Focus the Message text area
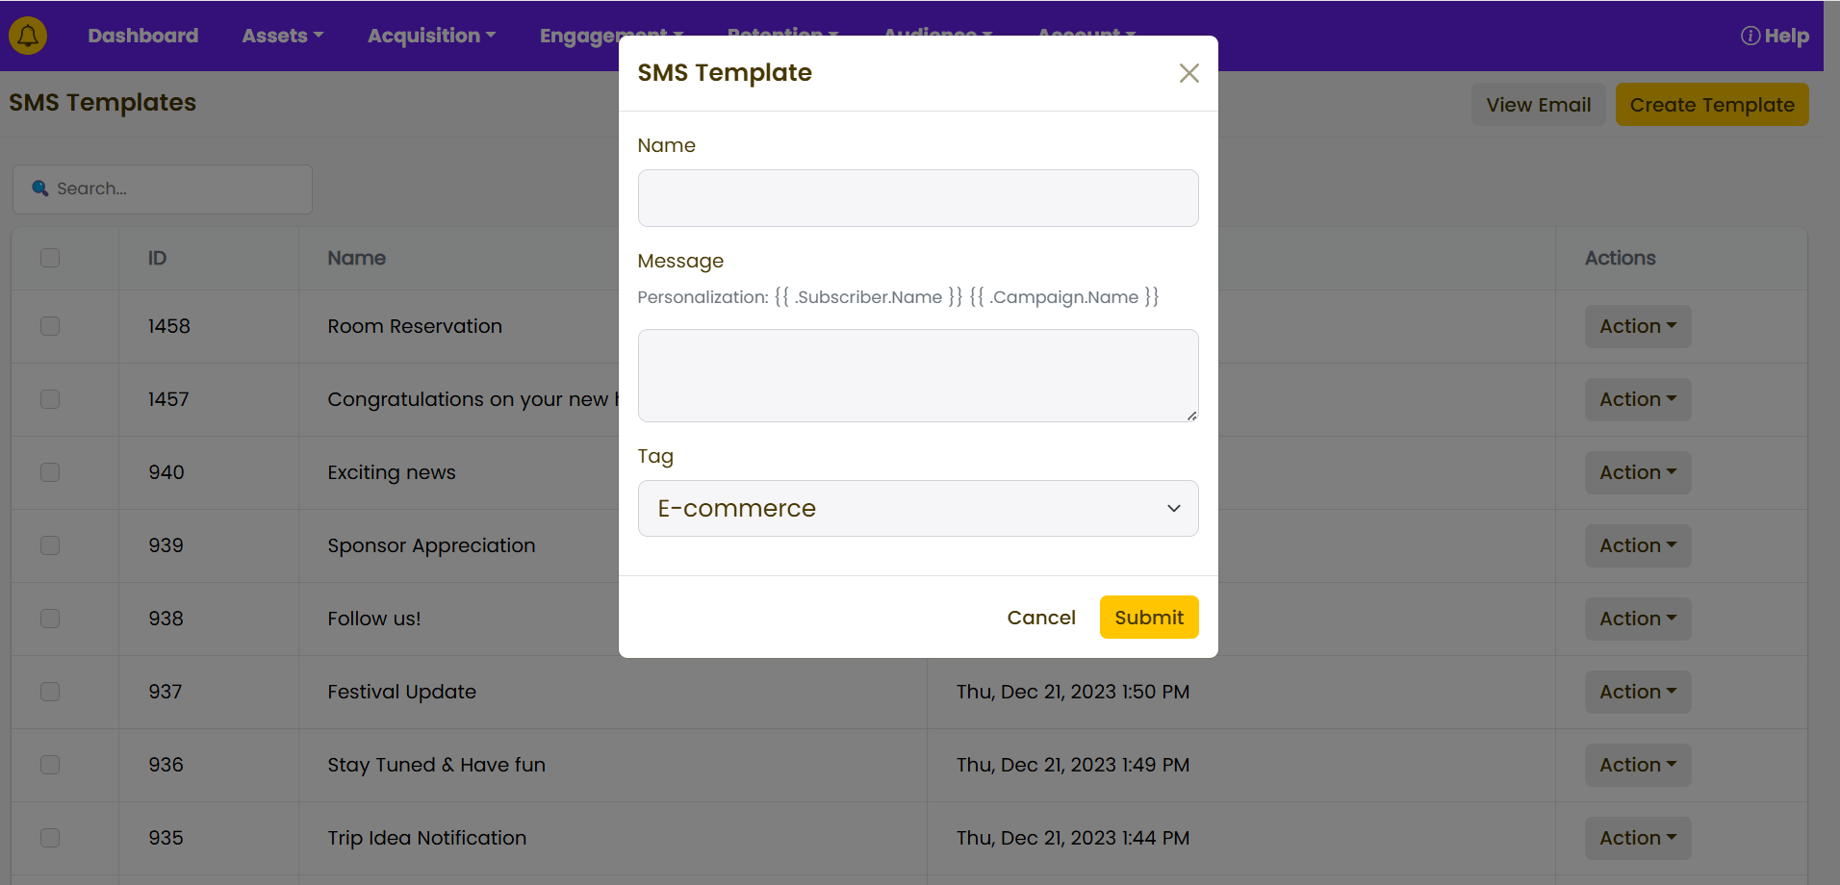The width and height of the screenshot is (1840, 885). click(917, 375)
